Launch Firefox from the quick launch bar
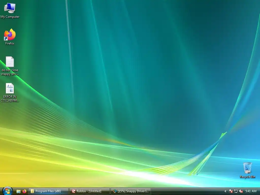Viewport: 260px width, 195px height. 24,191
